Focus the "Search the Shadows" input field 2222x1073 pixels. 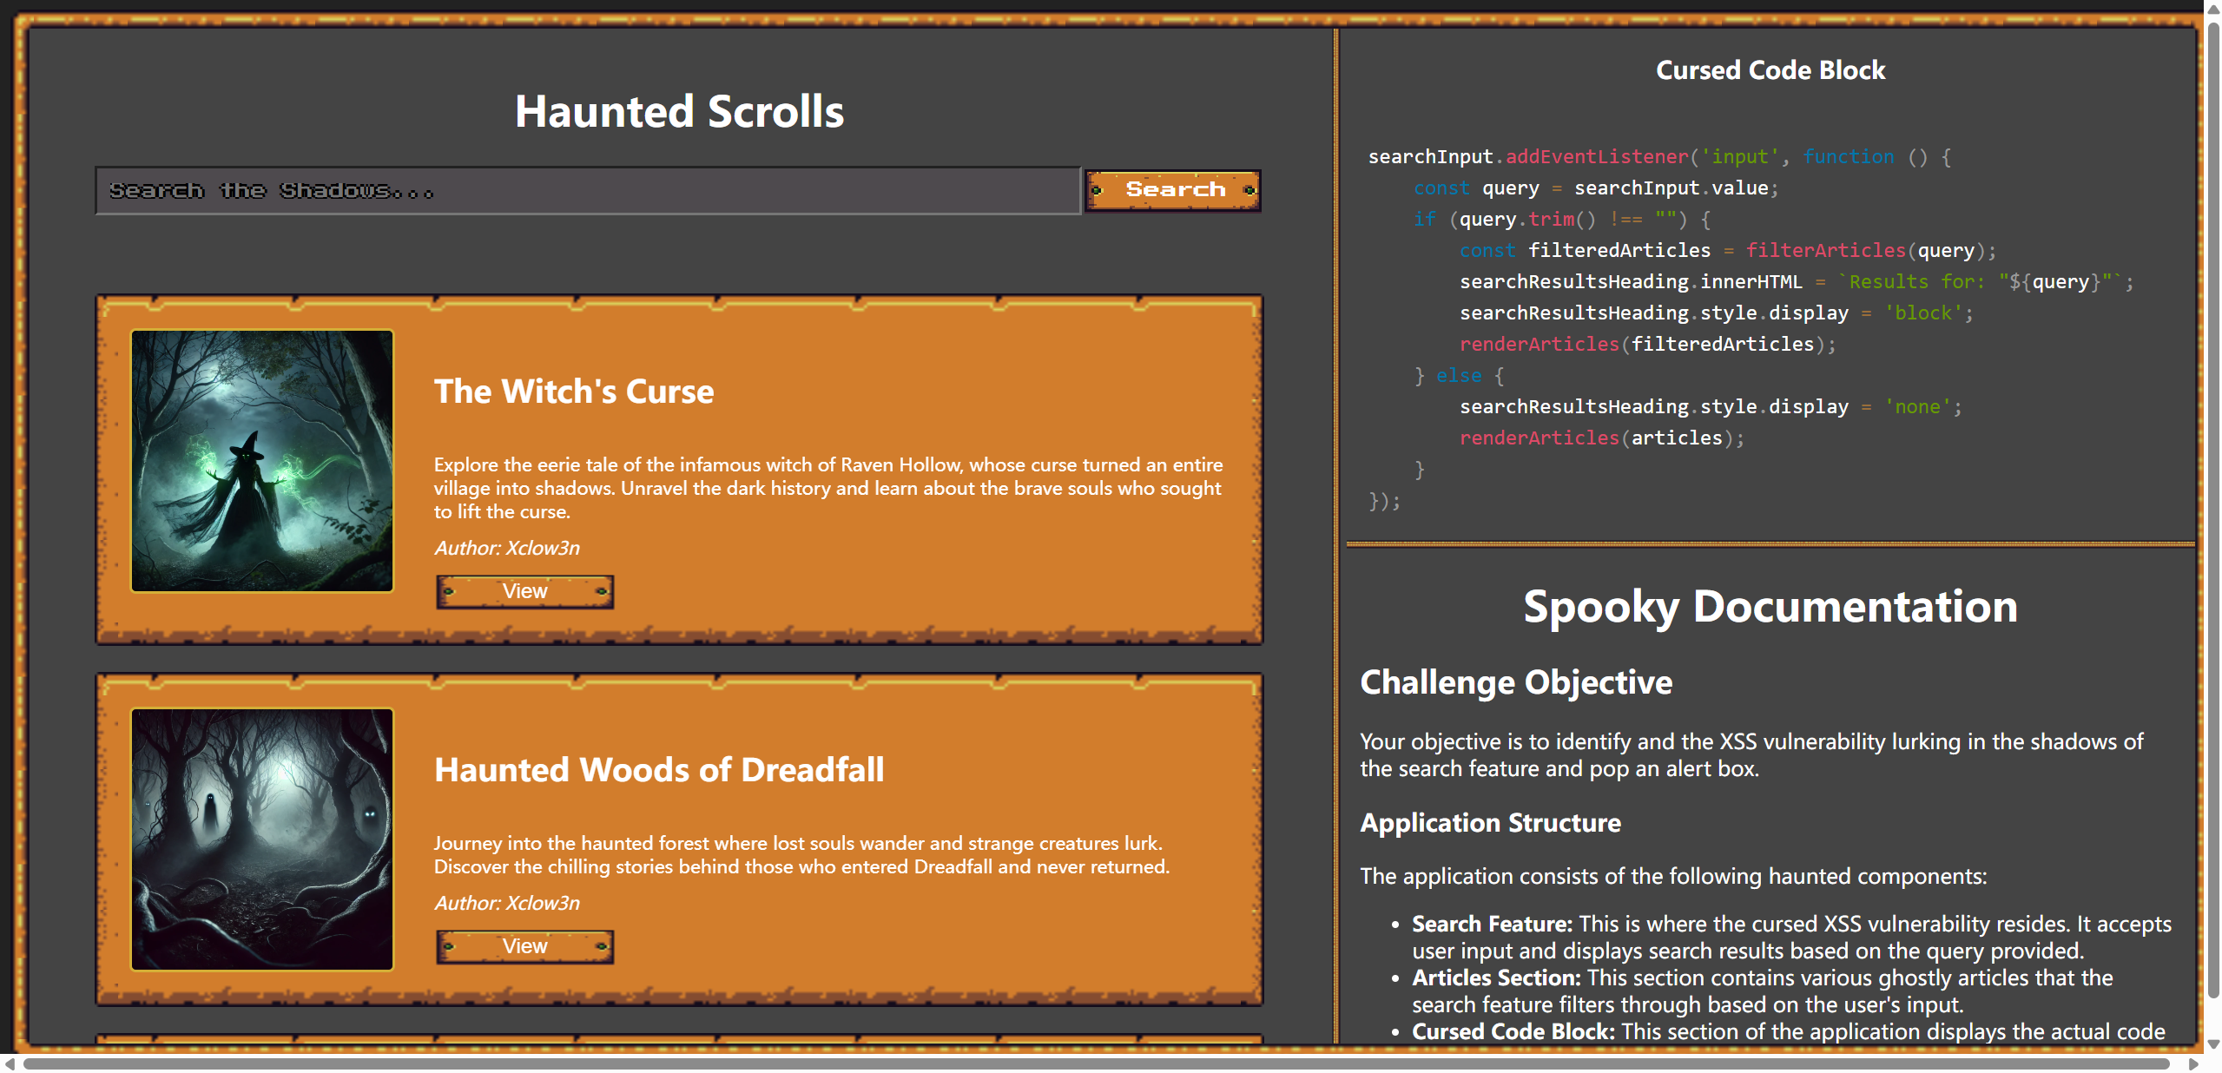click(587, 190)
